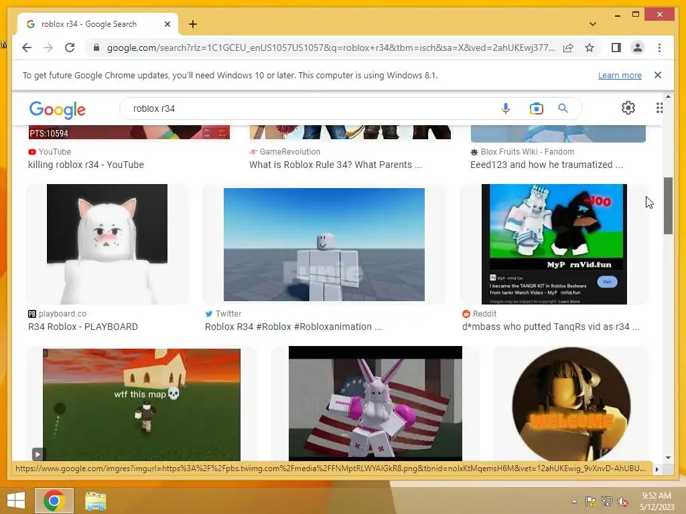
Task: Open the GameRevolution 'What Parents' result
Action: [336, 165]
